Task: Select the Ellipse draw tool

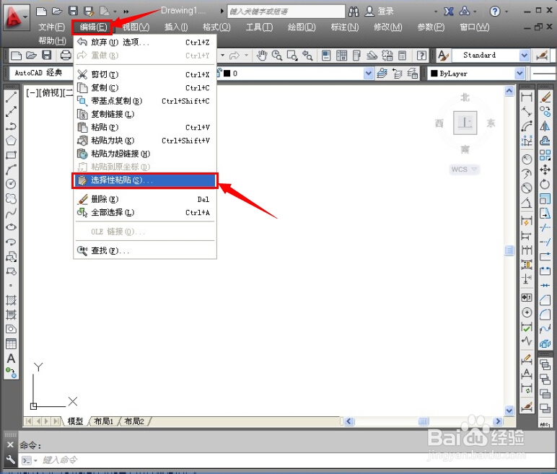Action: click(11, 227)
